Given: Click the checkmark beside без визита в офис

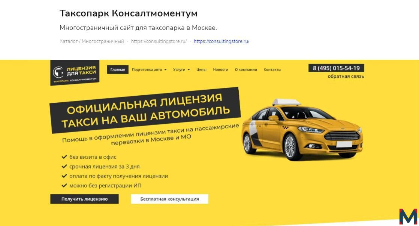Looking at the screenshot, I should click(64, 157).
